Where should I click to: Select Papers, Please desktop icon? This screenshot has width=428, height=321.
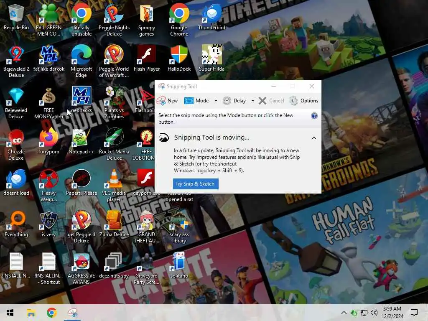pos(82,183)
